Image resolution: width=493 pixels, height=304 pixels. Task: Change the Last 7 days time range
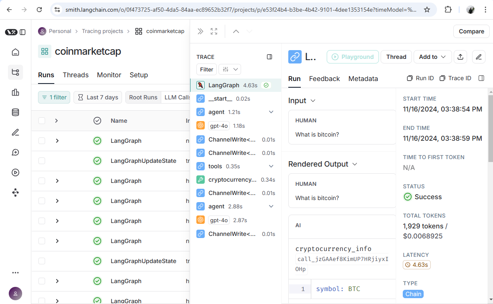[x=98, y=97]
